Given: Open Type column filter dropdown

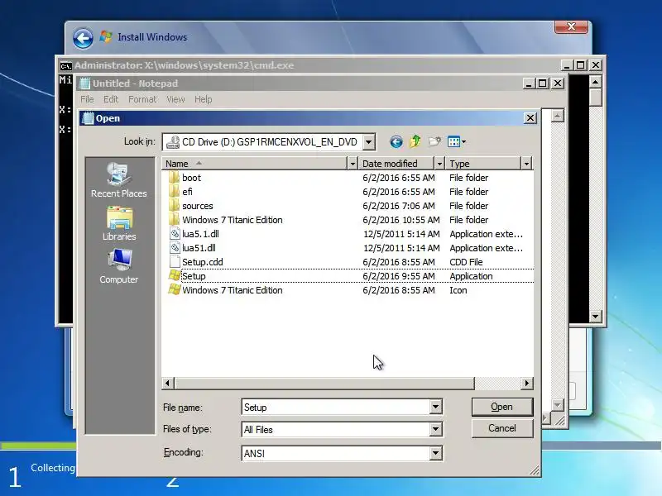Looking at the screenshot, I should coord(526,163).
